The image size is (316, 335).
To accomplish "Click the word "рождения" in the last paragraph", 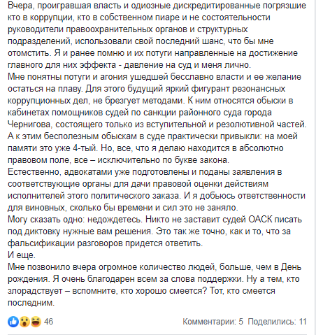I will coord(29,279).
